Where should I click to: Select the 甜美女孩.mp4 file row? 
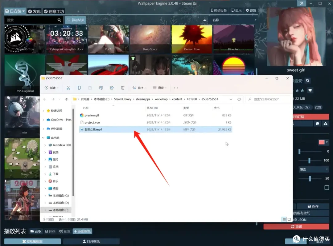pos(156,129)
